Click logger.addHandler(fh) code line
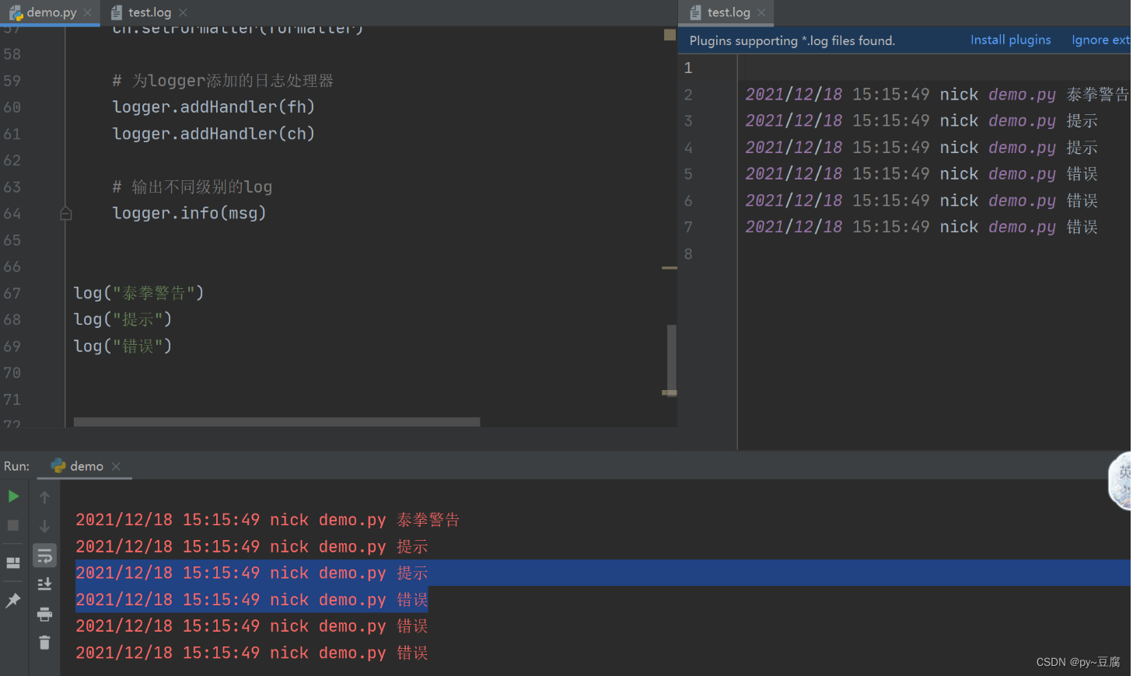The width and height of the screenshot is (1133, 676). tap(213, 107)
